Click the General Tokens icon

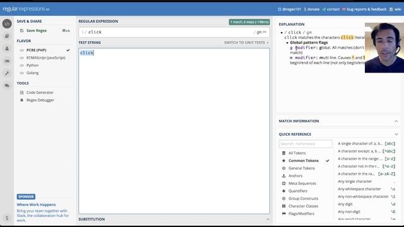click(x=283, y=168)
